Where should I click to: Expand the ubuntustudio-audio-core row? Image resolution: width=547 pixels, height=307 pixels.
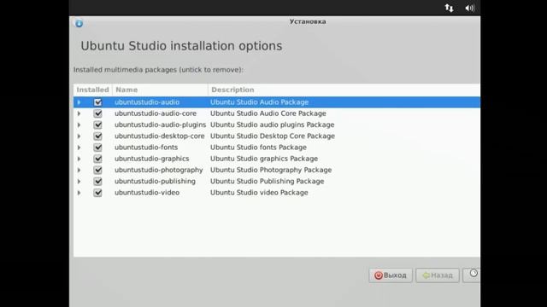tap(79, 113)
